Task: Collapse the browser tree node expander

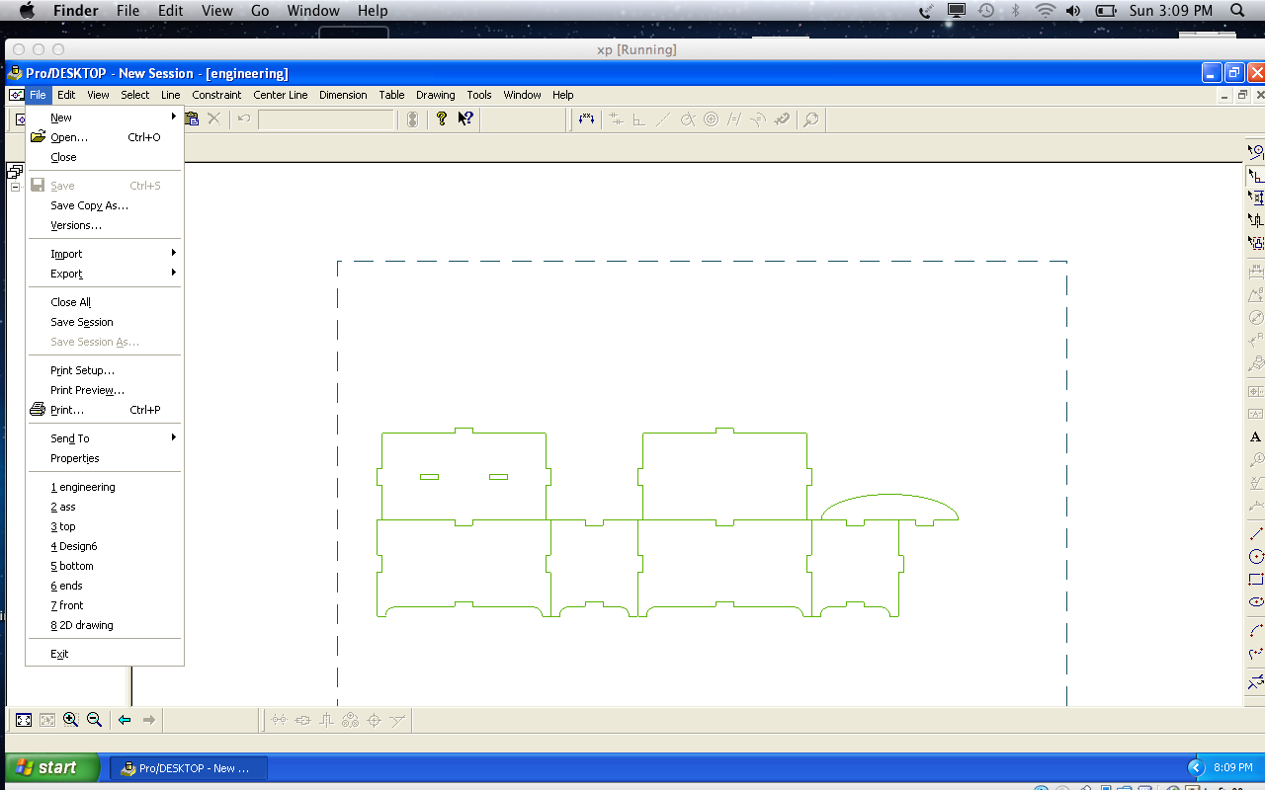Action: pyautogui.click(x=15, y=187)
